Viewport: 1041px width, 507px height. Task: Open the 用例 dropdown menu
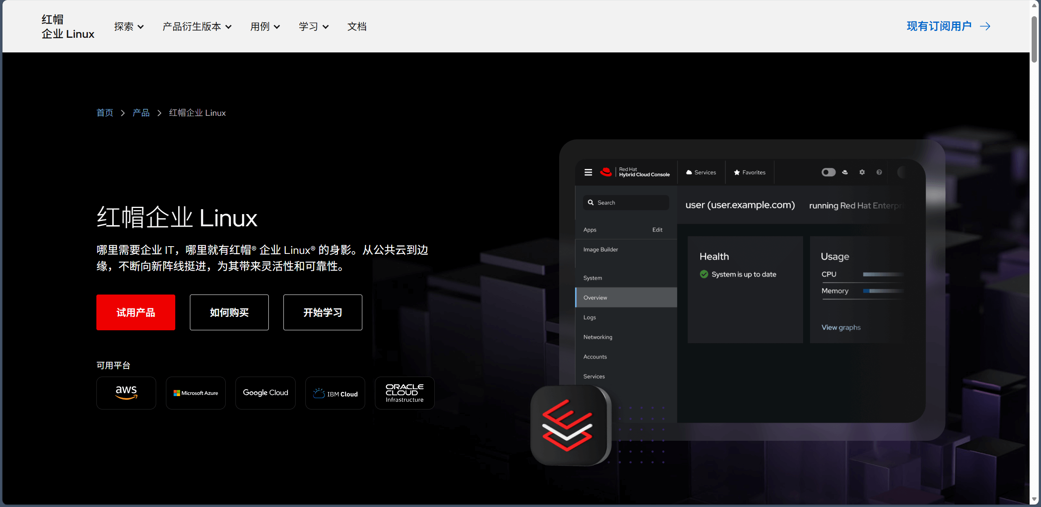[265, 27]
